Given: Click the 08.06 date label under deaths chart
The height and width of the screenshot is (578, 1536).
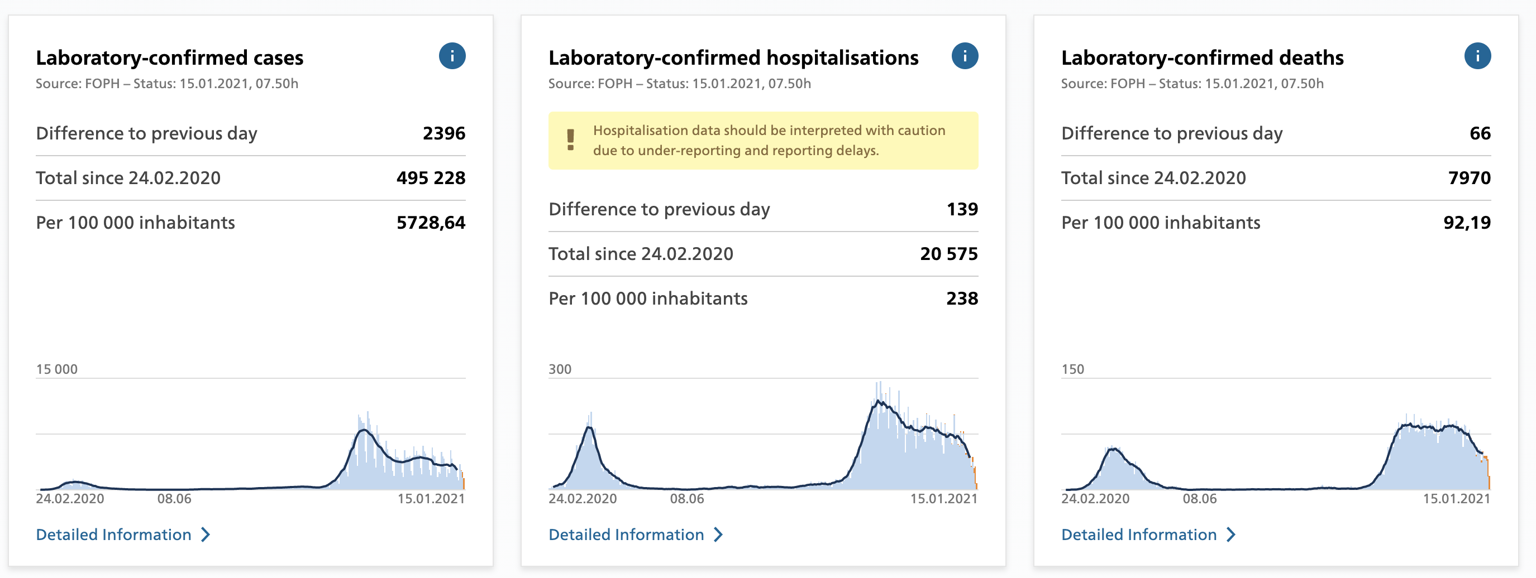Looking at the screenshot, I should point(1199,499).
